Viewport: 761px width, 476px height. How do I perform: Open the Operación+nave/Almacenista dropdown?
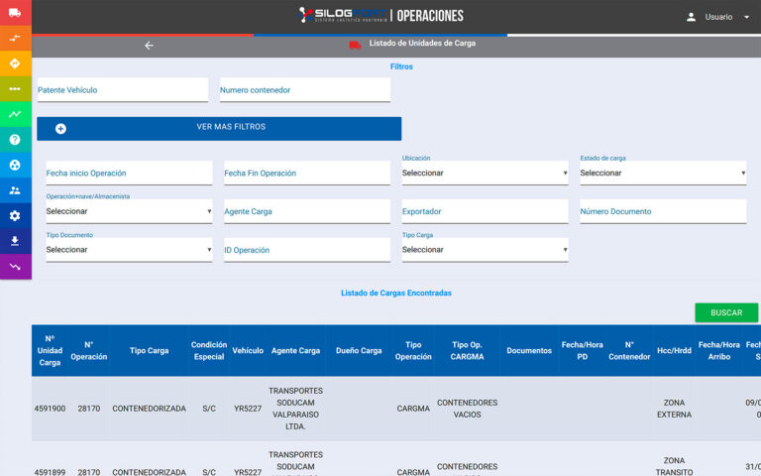tap(129, 212)
